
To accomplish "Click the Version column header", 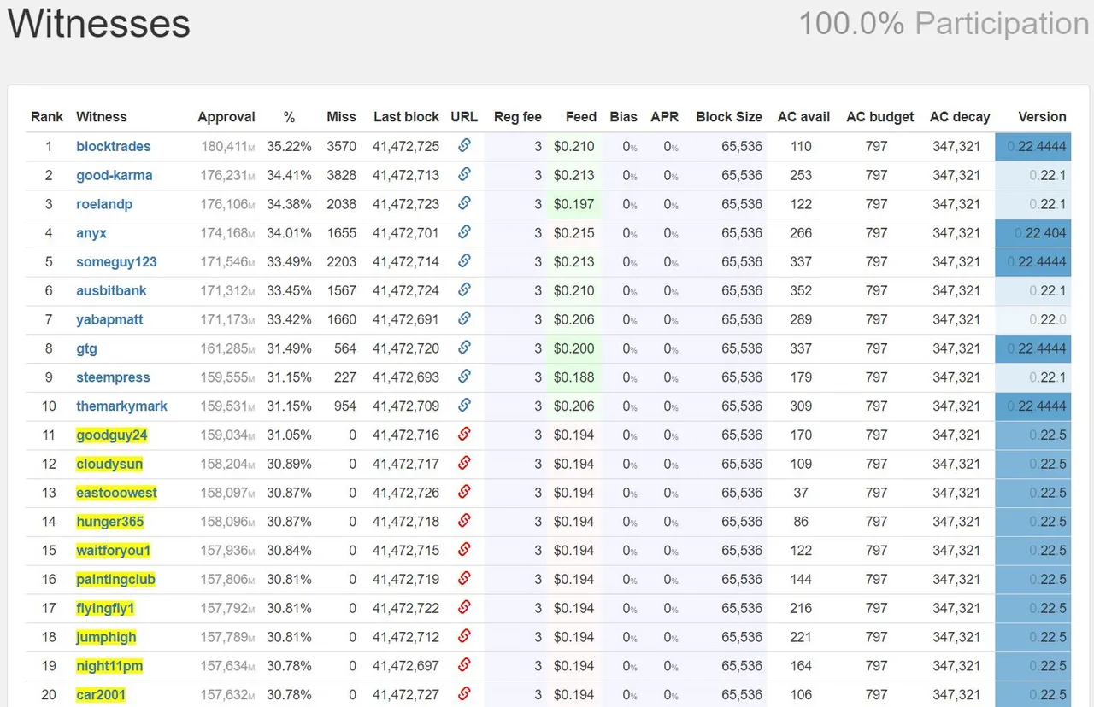I will pyautogui.click(x=1042, y=117).
